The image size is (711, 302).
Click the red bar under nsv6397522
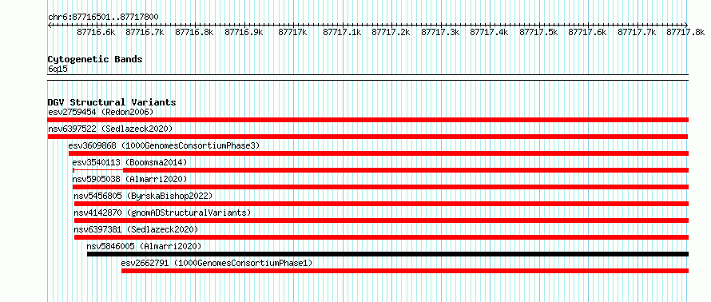367,137
